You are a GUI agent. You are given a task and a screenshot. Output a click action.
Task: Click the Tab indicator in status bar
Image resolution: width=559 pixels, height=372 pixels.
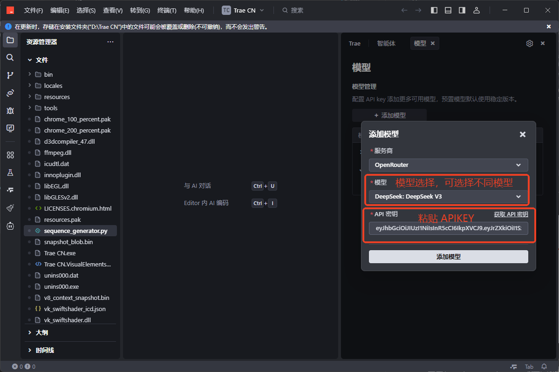pyautogui.click(x=529, y=367)
